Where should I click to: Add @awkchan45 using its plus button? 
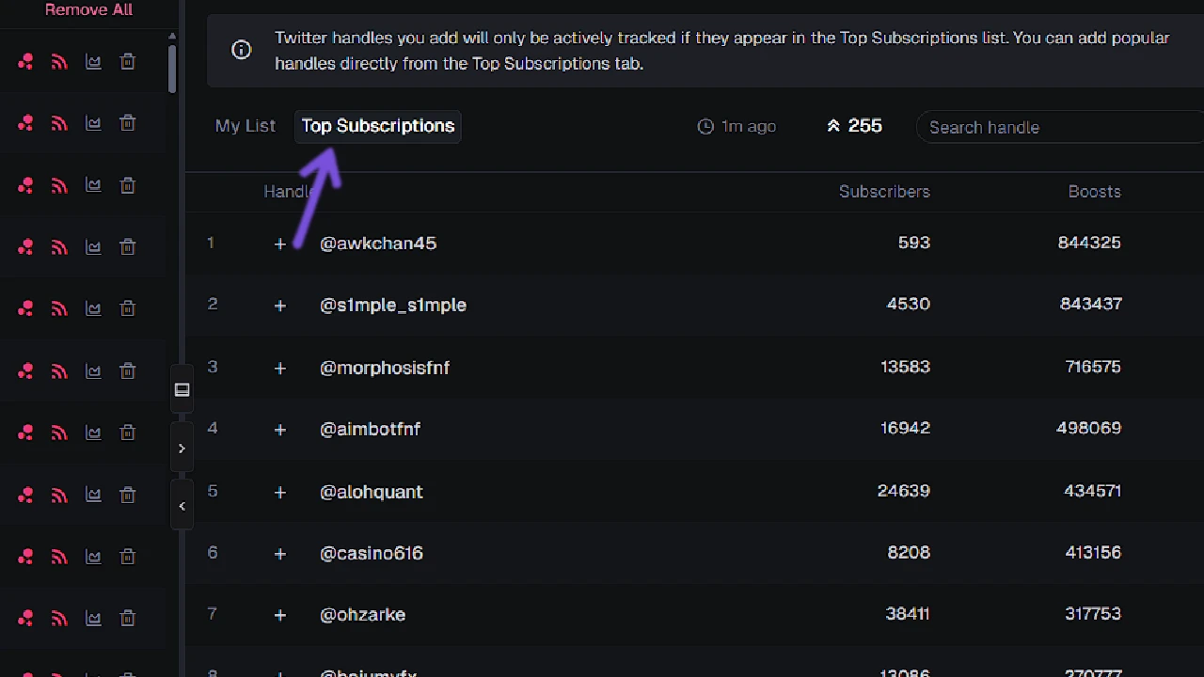pos(279,244)
